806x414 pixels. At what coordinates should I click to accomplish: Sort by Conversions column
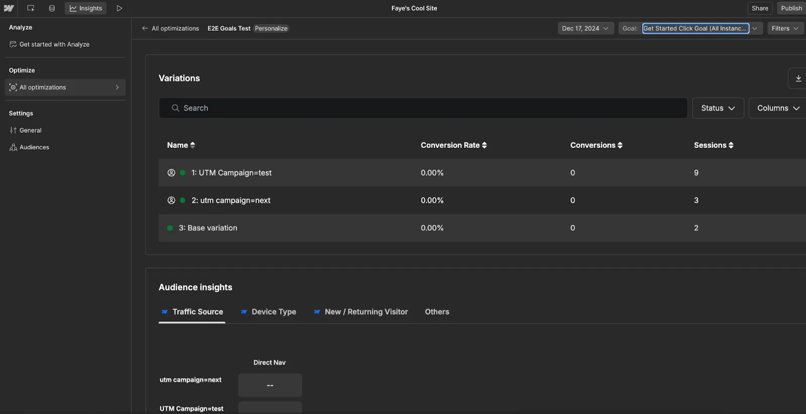click(x=596, y=145)
